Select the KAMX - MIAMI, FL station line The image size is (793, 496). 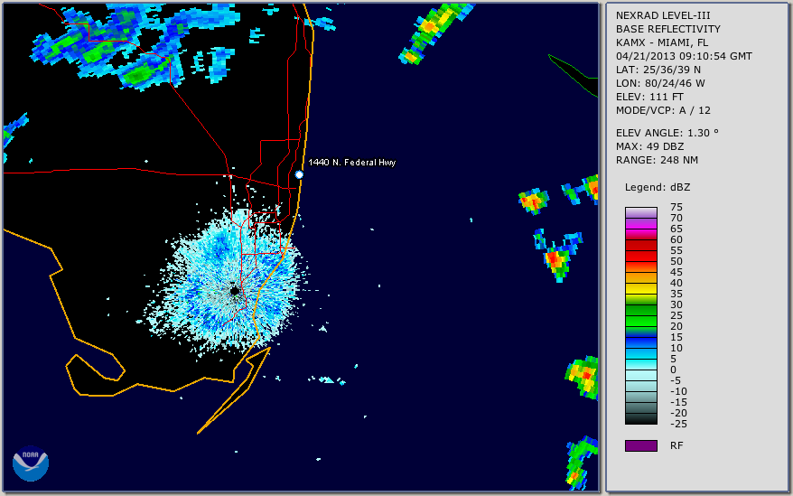tap(662, 42)
